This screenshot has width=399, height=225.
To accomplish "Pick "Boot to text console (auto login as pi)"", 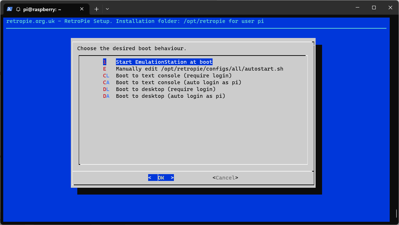I will tap(178, 82).
